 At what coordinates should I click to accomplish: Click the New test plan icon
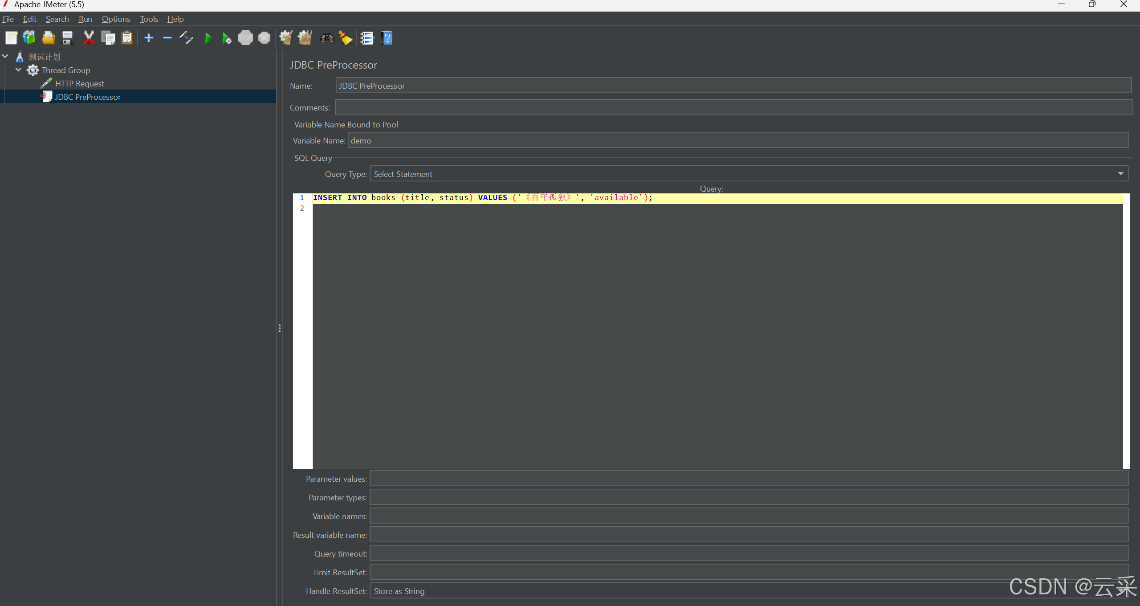click(x=11, y=38)
